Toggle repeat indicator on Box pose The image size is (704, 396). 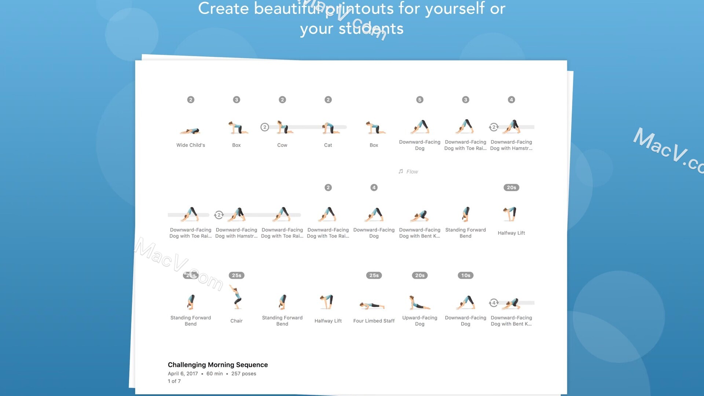(236, 100)
